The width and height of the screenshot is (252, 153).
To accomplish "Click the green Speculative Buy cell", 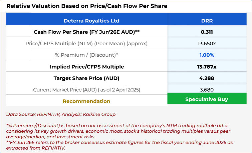I will coord(207,99).
